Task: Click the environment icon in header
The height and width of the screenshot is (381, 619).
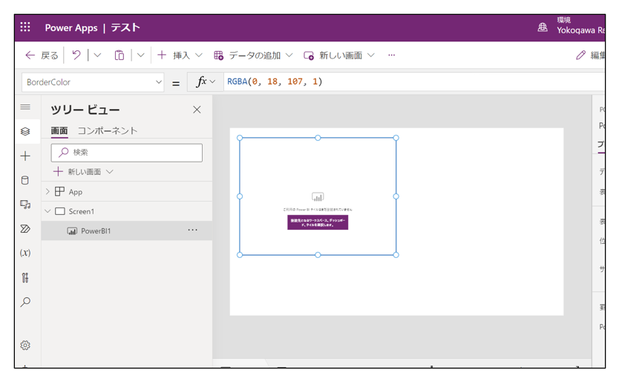Action: tap(543, 27)
